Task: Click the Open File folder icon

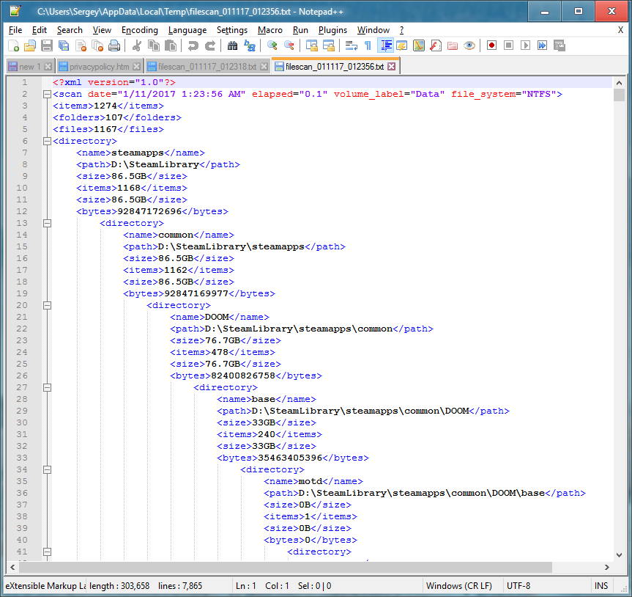Action: [30, 45]
